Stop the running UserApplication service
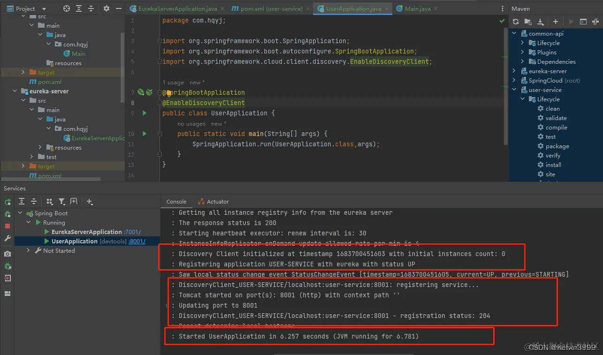Image resolution: width=603 pixels, height=355 pixels. [8, 226]
